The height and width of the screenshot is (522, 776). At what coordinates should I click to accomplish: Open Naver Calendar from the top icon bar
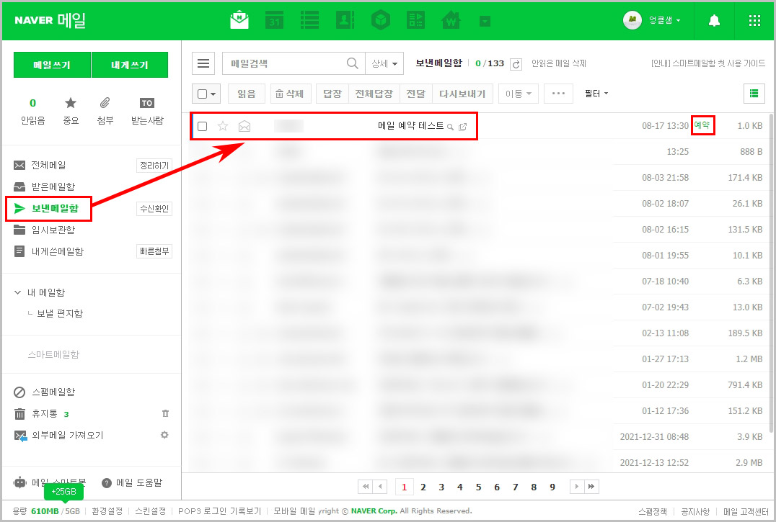pos(275,20)
